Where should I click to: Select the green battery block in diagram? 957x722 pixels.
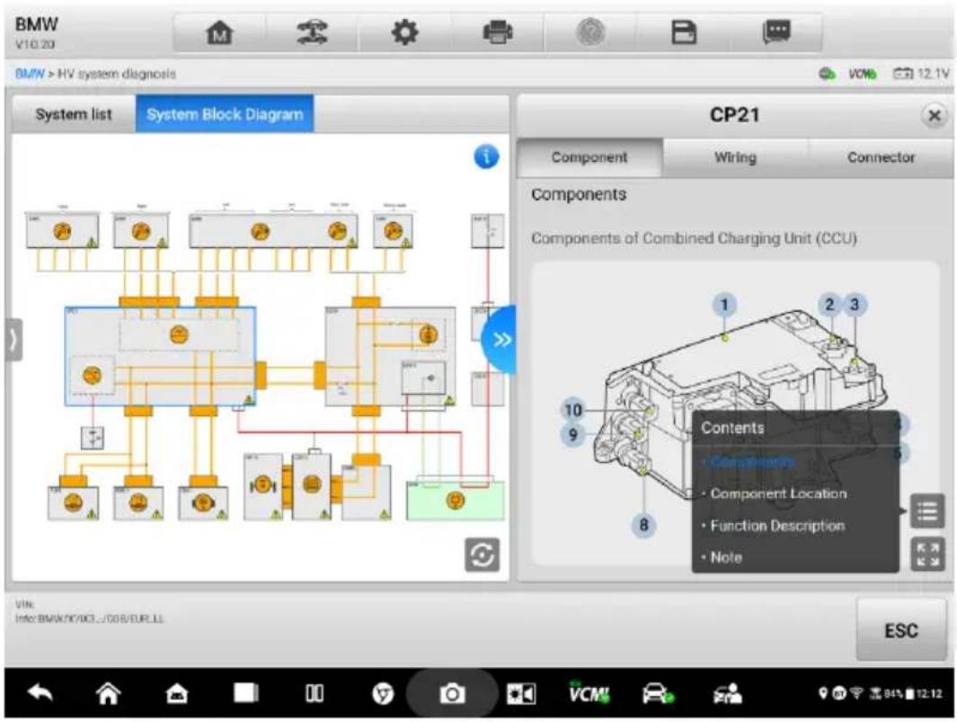456,500
